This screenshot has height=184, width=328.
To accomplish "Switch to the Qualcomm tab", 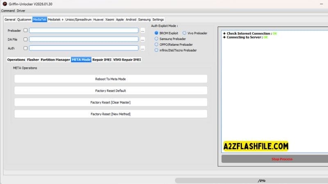I will click(x=24, y=19).
